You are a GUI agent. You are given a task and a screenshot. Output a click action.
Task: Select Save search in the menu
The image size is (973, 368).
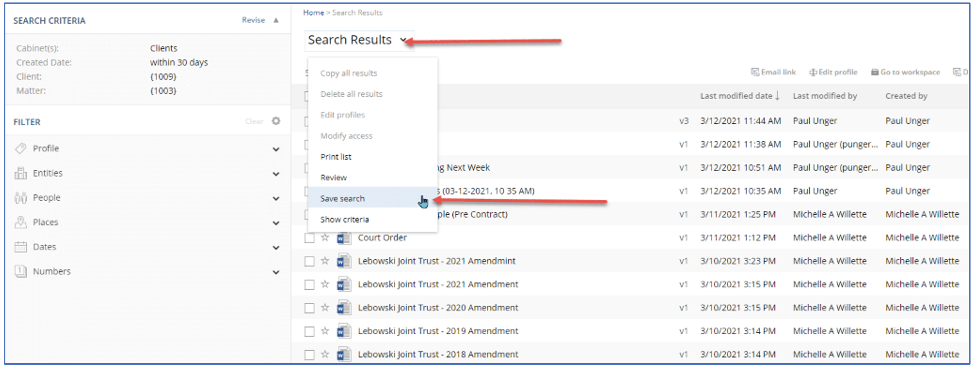point(373,198)
